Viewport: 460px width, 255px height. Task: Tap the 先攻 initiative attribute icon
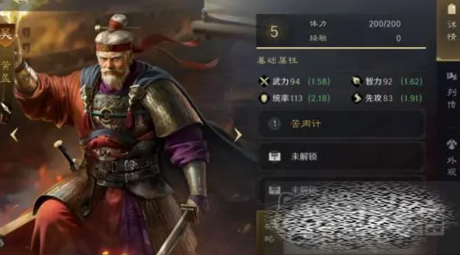click(x=356, y=98)
